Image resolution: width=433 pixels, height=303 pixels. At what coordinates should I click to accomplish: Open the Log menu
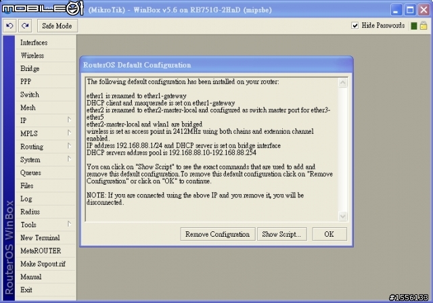point(45,199)
